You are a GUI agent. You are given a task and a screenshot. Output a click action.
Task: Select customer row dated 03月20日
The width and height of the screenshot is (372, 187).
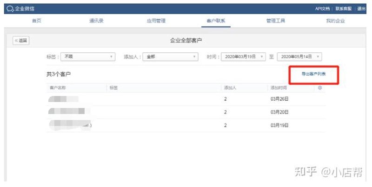pyautogui.click(x=186, y=112)
